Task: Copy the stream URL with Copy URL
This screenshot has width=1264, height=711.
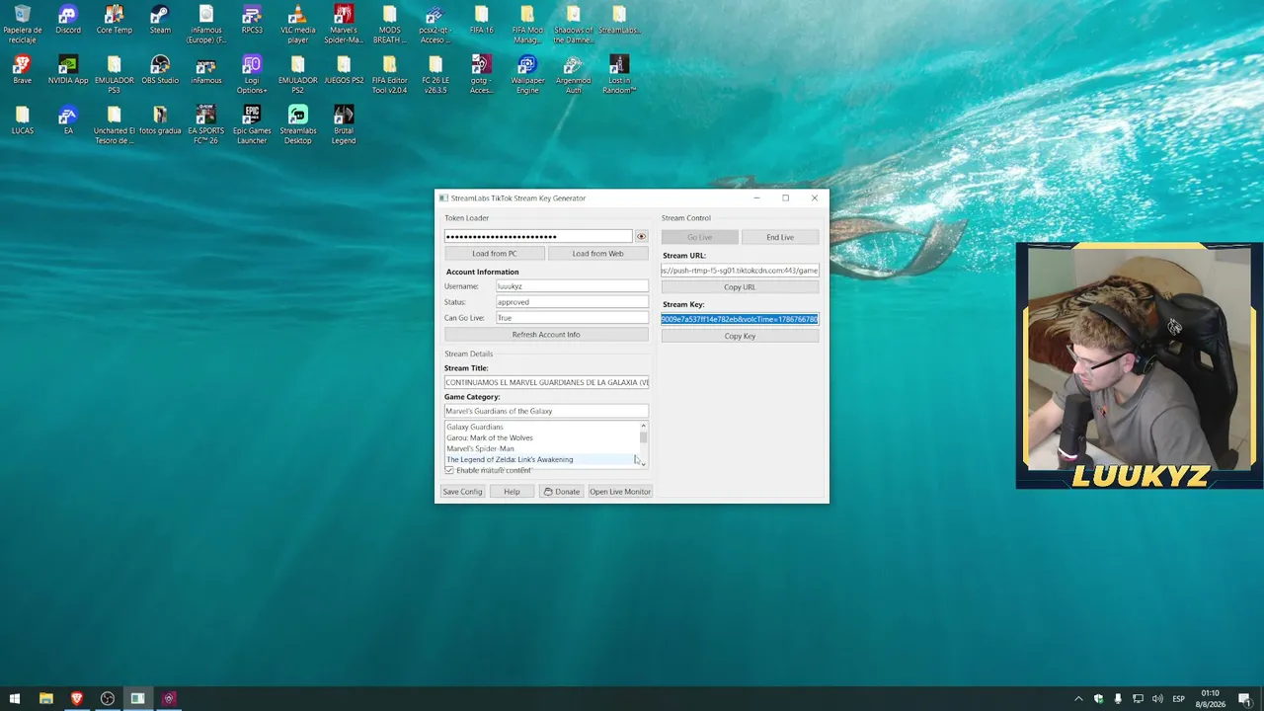Action: [x=740, y=287]
